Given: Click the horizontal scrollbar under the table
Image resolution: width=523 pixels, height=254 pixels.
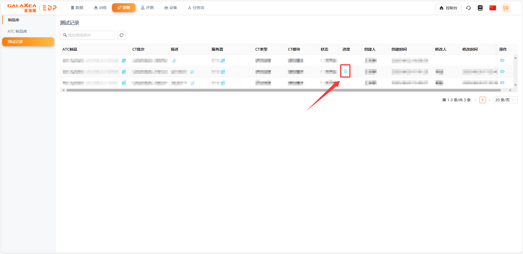Looking at the screenshot, I should point(283,90).
